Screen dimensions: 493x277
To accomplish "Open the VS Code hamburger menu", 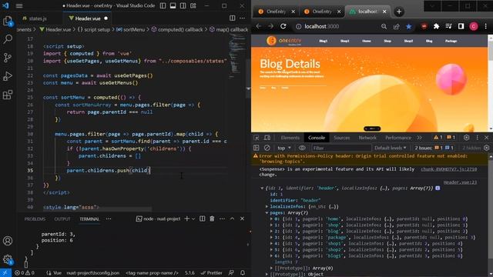I will [x=19, y=5].
